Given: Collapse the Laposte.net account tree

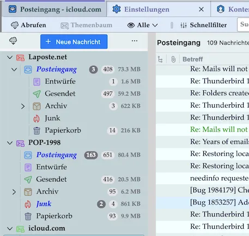Looking at the screenshot, I should pyautogui.click(x=10, y=58).
